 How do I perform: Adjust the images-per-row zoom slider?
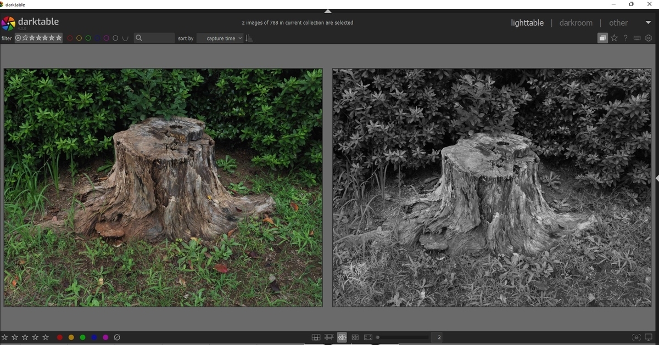pos(403,337)
